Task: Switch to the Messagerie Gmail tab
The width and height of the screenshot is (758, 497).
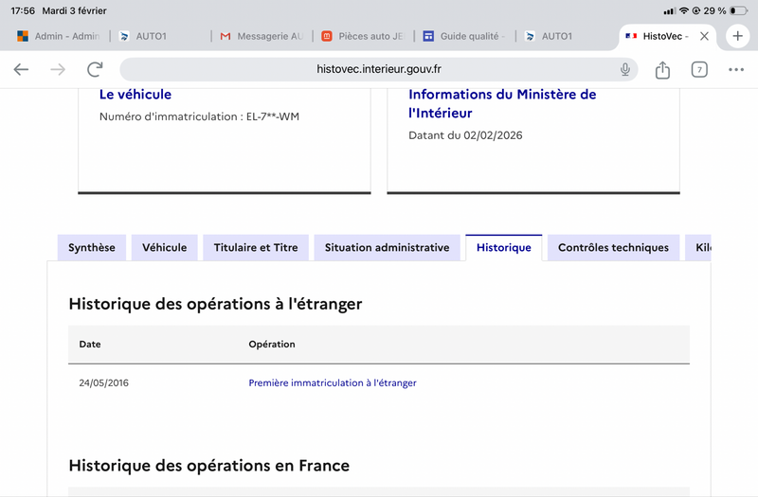Action: (260, 36)
